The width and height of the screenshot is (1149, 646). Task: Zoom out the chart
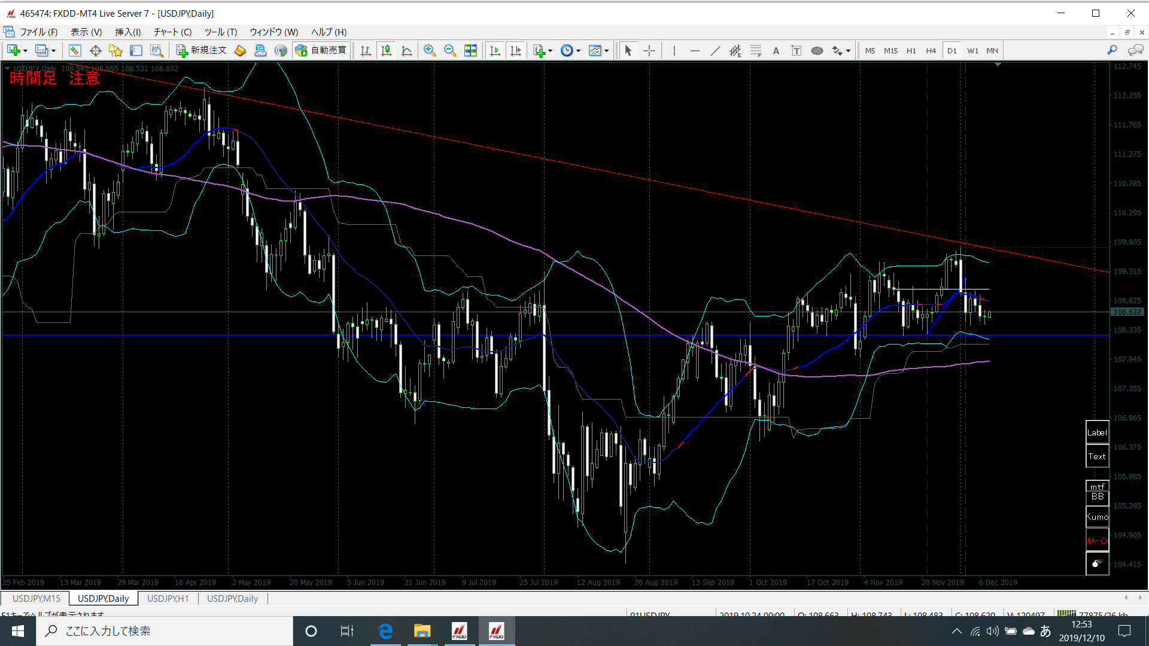point(449,51)
